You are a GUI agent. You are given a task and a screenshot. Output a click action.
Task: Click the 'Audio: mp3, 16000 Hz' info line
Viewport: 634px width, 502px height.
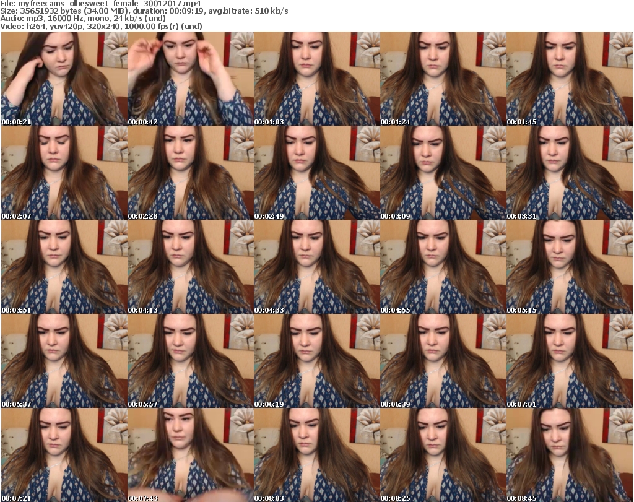(x=83, y=19)
